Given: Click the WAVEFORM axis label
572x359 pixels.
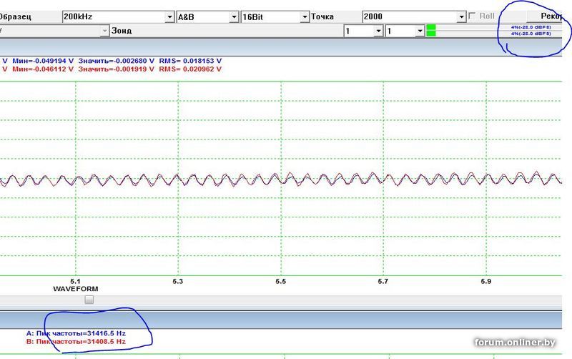Looking at the screenshot, I should tap(75, 289).
